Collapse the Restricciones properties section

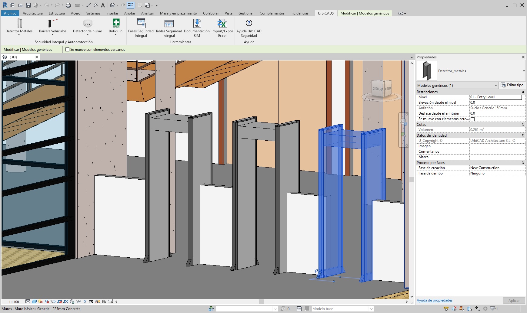click(x=522, y=92)
